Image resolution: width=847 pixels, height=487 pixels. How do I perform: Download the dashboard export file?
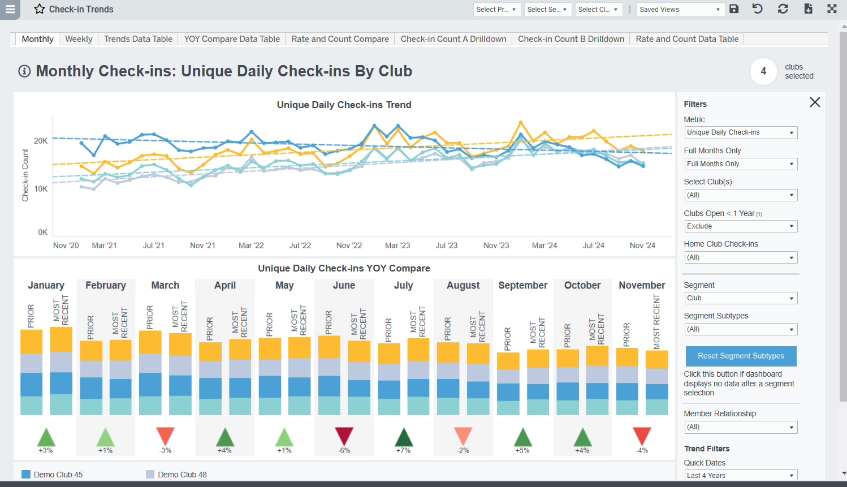809,8
